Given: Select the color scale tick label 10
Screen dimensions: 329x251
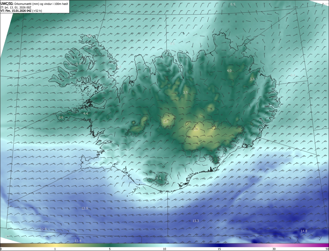Looking at the screenshot, I should pos(164,249).
